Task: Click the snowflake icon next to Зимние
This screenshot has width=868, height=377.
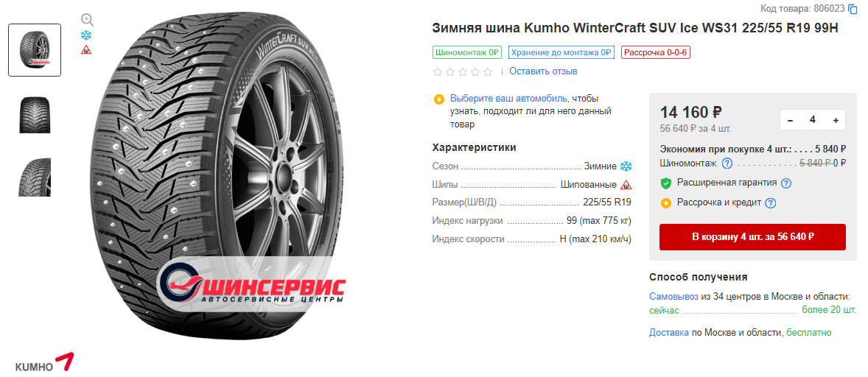Action: click(x=626, y=166)
